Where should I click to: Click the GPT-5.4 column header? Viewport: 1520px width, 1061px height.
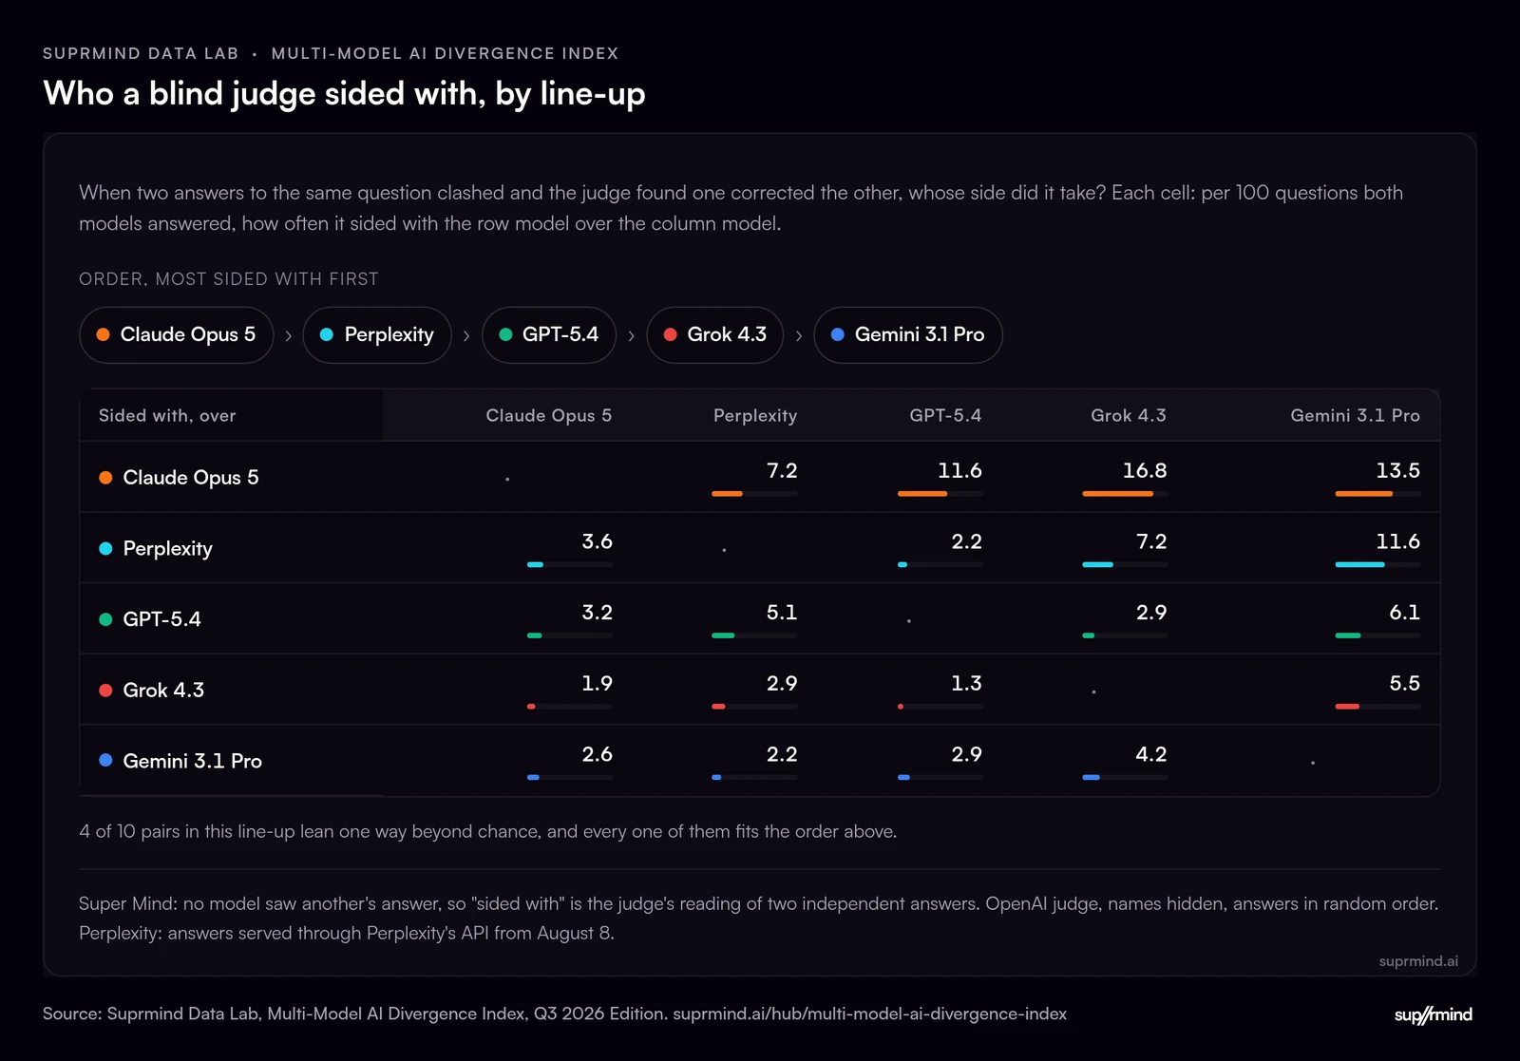(945, 415)
